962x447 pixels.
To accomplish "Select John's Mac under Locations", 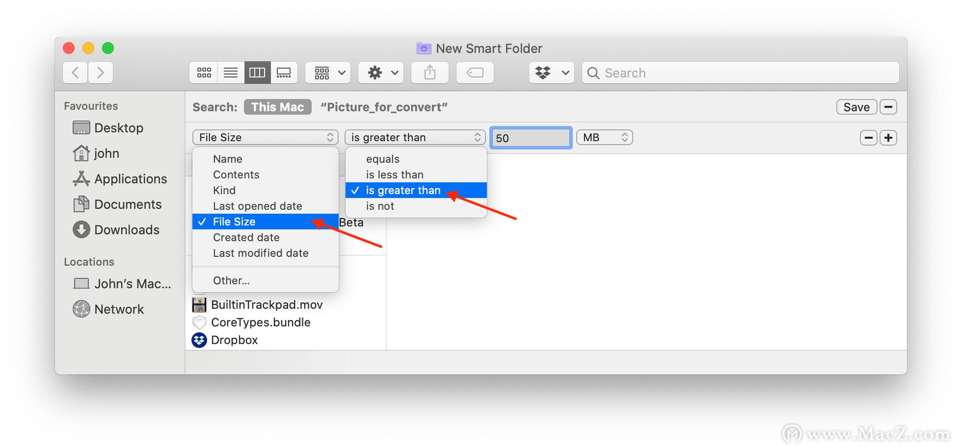I will tap(132, 284).
